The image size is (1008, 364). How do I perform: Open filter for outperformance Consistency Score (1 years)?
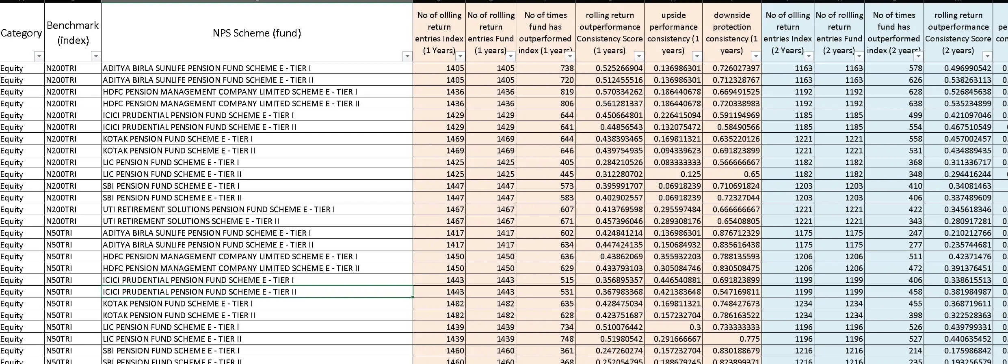639,56
